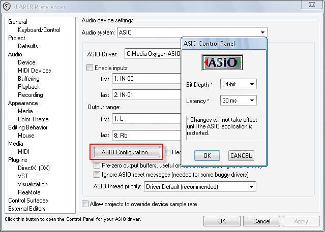The height and width of the screenshot is (232, 325).
Task: Select External Editors in tree
Action: point(27,209)
